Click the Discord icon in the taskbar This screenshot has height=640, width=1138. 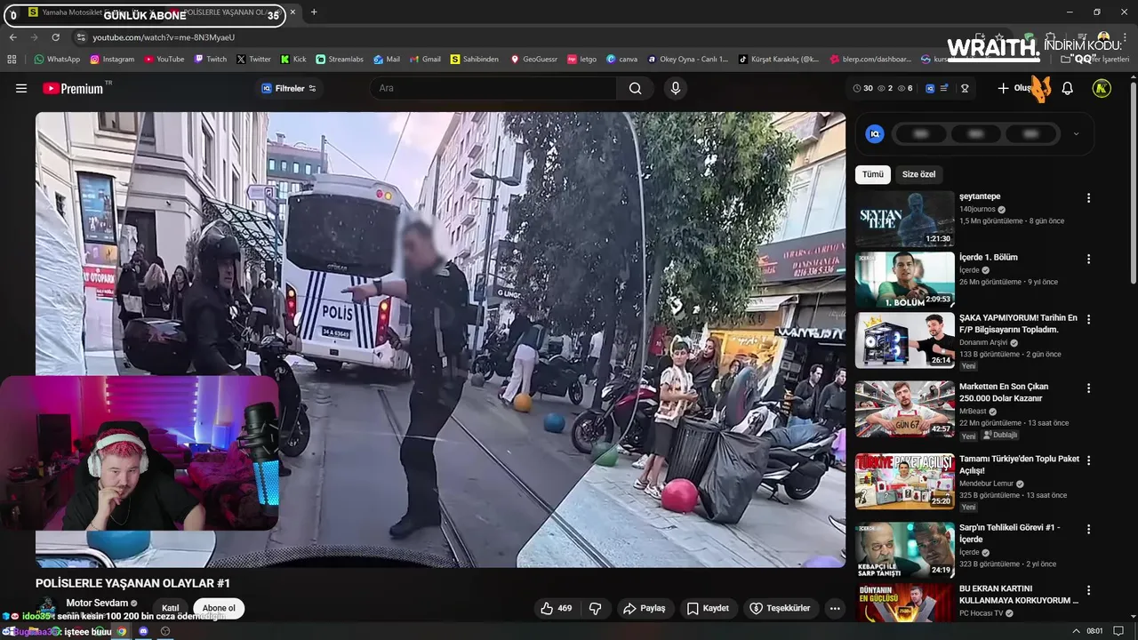click(x=144, y=631)
